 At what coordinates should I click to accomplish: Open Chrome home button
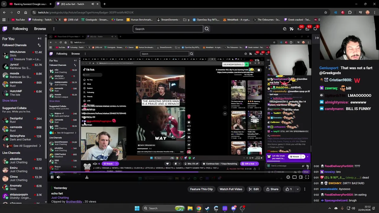25,12
